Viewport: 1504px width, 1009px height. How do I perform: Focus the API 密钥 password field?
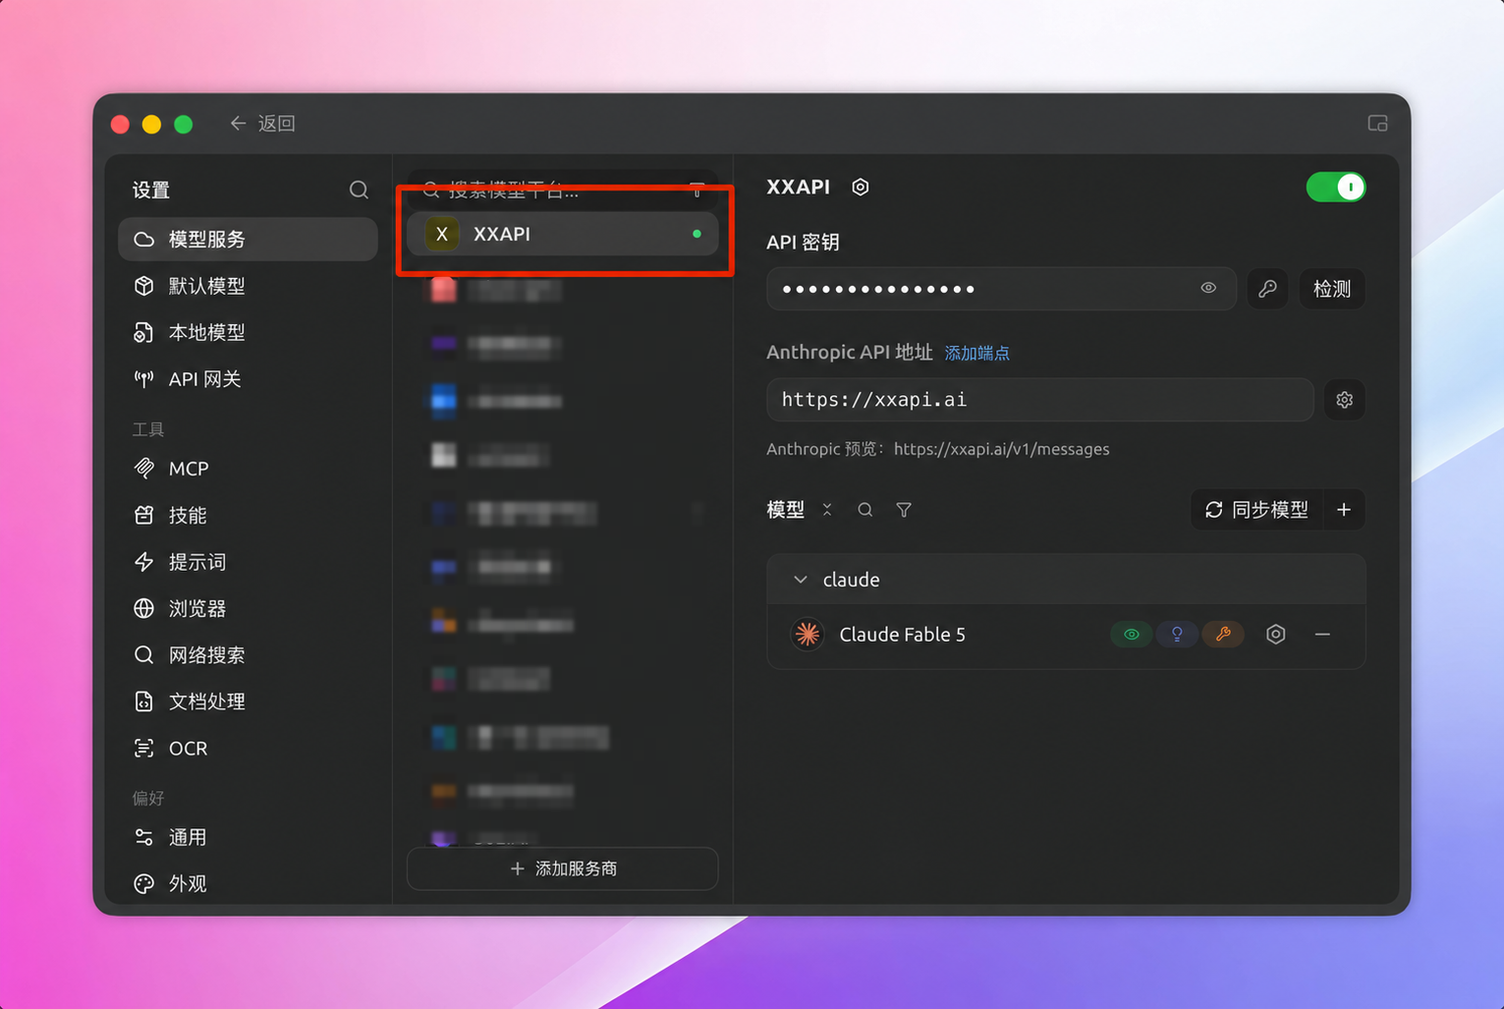point(1001,289)
